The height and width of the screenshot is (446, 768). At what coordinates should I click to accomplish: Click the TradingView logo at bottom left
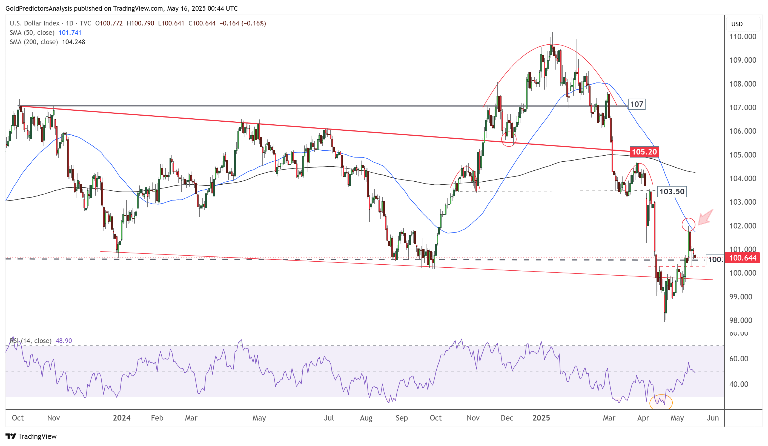tap(31, 436)
